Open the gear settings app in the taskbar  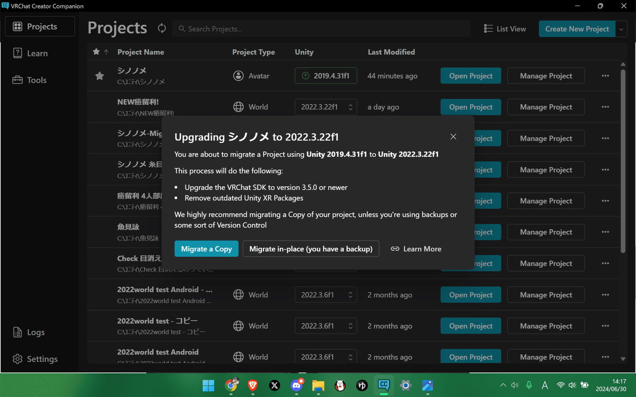pyautogui.click(x=405, y=385)
